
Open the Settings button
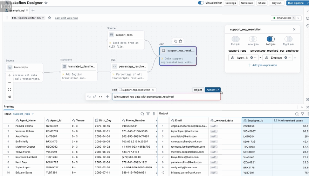(231, 3)
